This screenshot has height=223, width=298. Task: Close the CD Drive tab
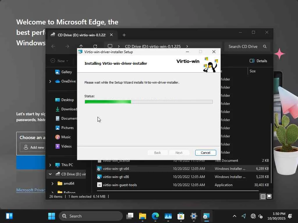[x=111, y=35]
